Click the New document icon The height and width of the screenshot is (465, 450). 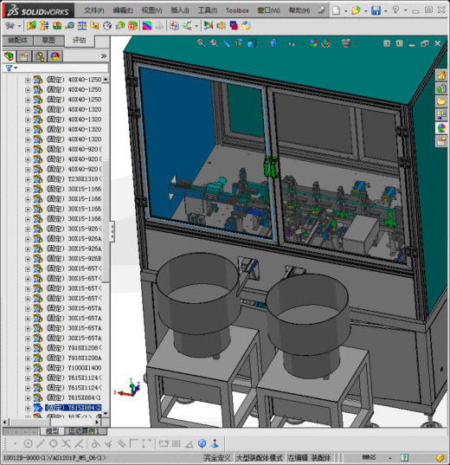336,10
